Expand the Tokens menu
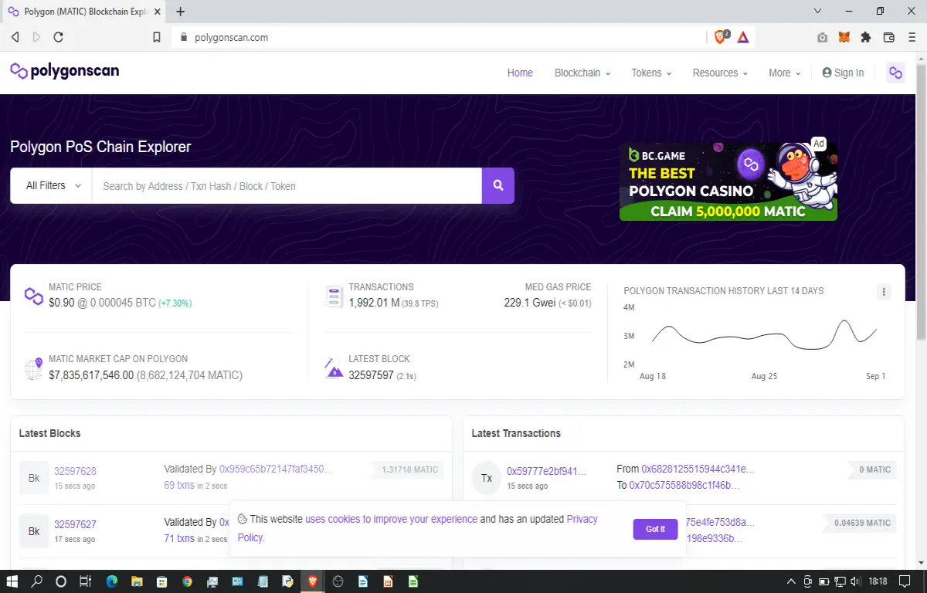The height and width of the screenshot is (593, 927). [x=651, y=73]
